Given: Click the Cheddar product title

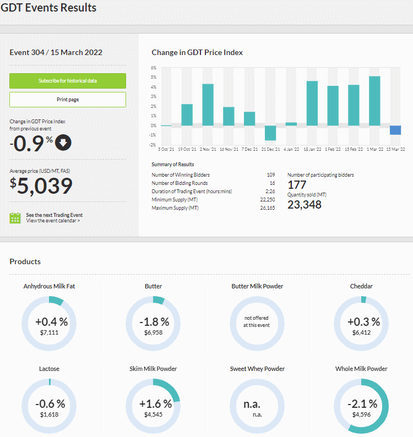Looking at the screenshot, I should (x=361, y=286).
